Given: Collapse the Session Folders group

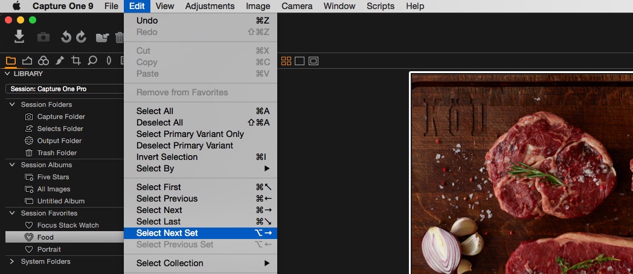Looking at the screenshot, I should point(12,104).
